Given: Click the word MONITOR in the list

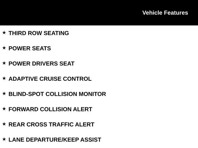Looking at the screenshot, I should point(92,94).
